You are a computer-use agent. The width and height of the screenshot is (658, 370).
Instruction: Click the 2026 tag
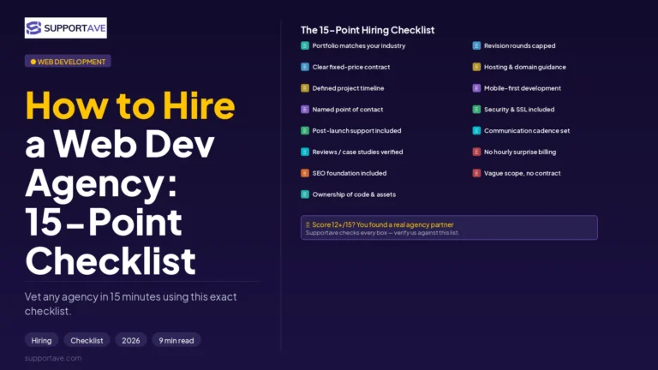[x=131, y=340]
